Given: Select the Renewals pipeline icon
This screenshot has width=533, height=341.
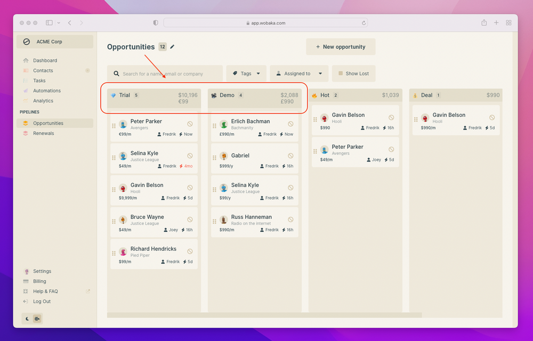Looking at the screenshot, I should point(26,133).
